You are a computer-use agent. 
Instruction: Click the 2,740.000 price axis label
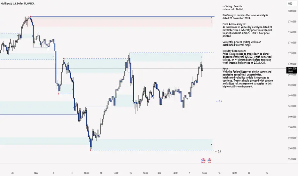(x=292, y=43)
